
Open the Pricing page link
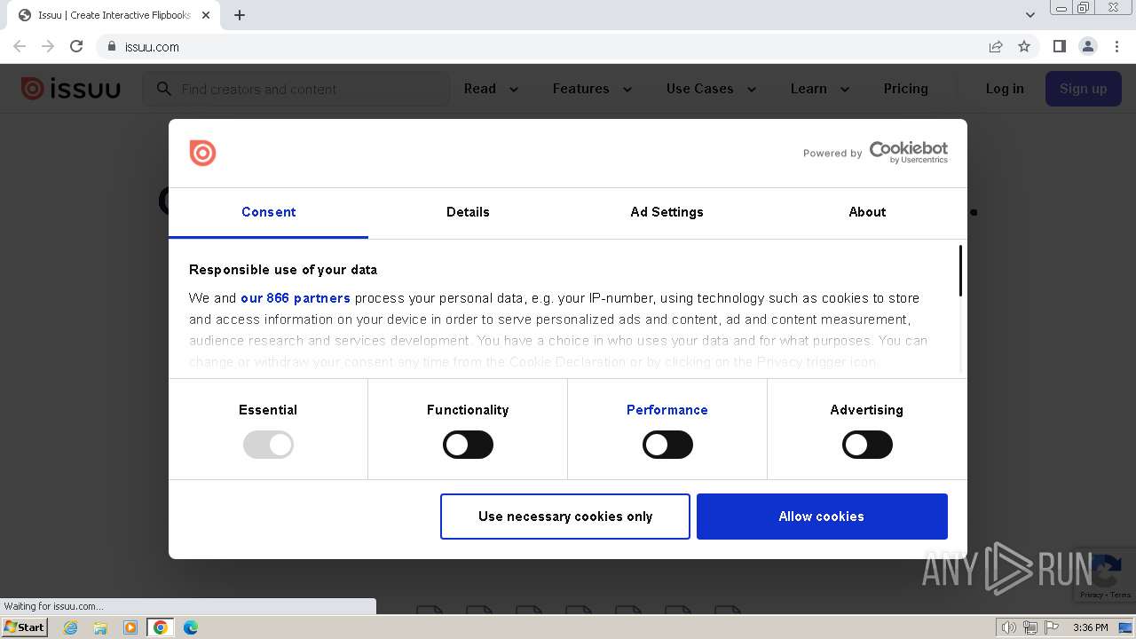coord(905,89)
